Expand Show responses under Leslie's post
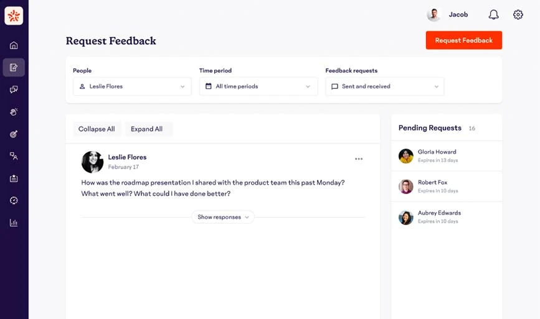Viewport: 540px width, 319px height. click(223, 217)
